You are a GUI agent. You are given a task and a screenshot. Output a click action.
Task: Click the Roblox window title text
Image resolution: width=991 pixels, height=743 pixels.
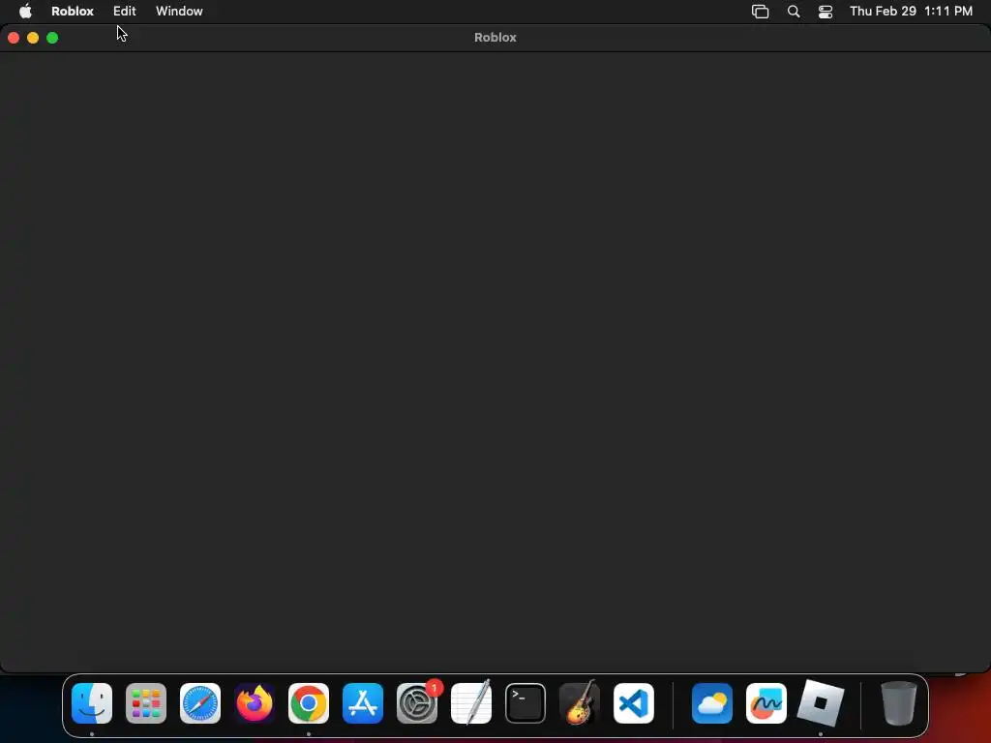[x=495, y=38]
